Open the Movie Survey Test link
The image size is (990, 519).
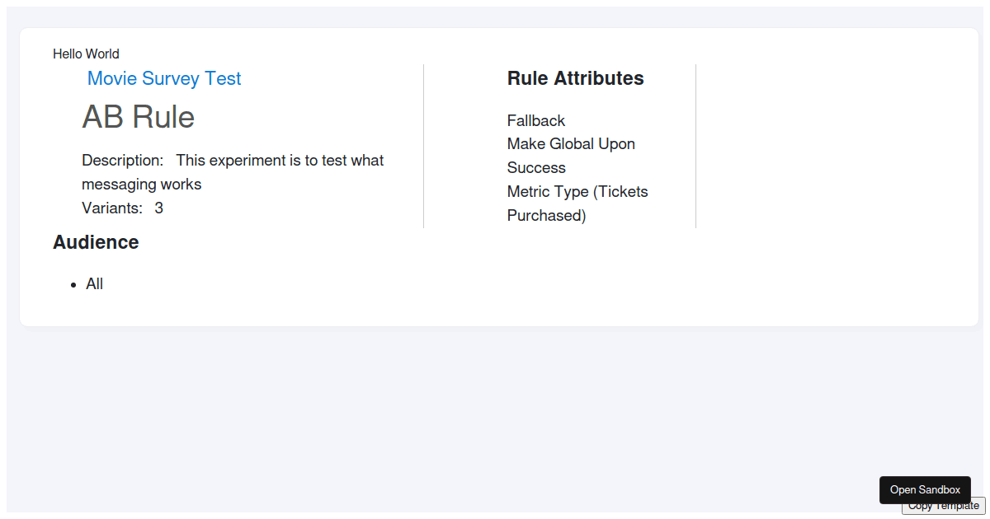click(164, 78)
